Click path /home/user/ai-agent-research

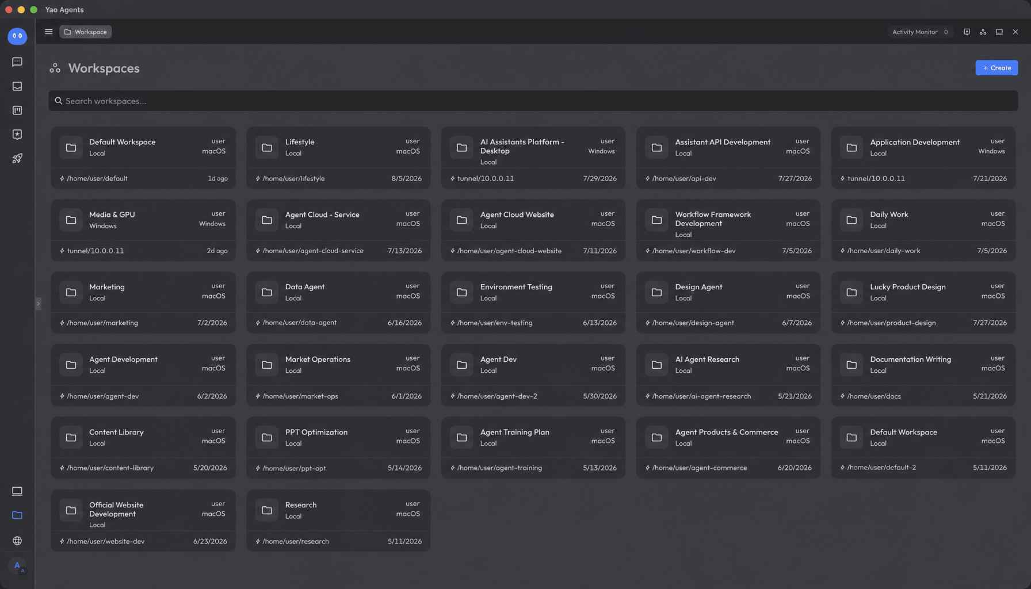tap(701, 396)
